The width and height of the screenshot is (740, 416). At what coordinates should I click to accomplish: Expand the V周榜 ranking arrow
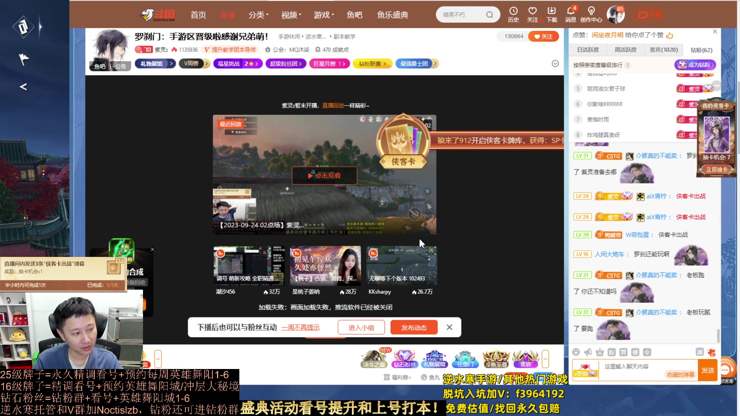[x=207, y=64]
